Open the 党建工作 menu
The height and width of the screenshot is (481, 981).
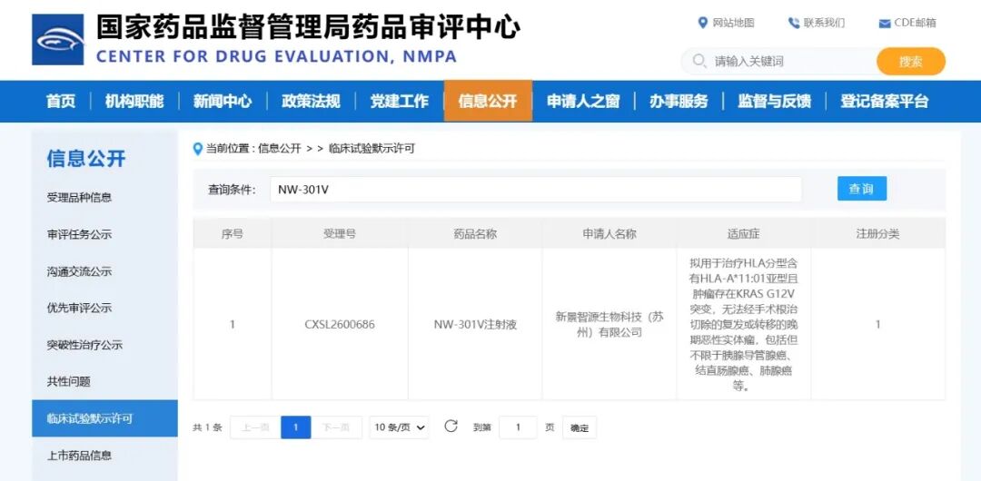click(x=399, y=102)
